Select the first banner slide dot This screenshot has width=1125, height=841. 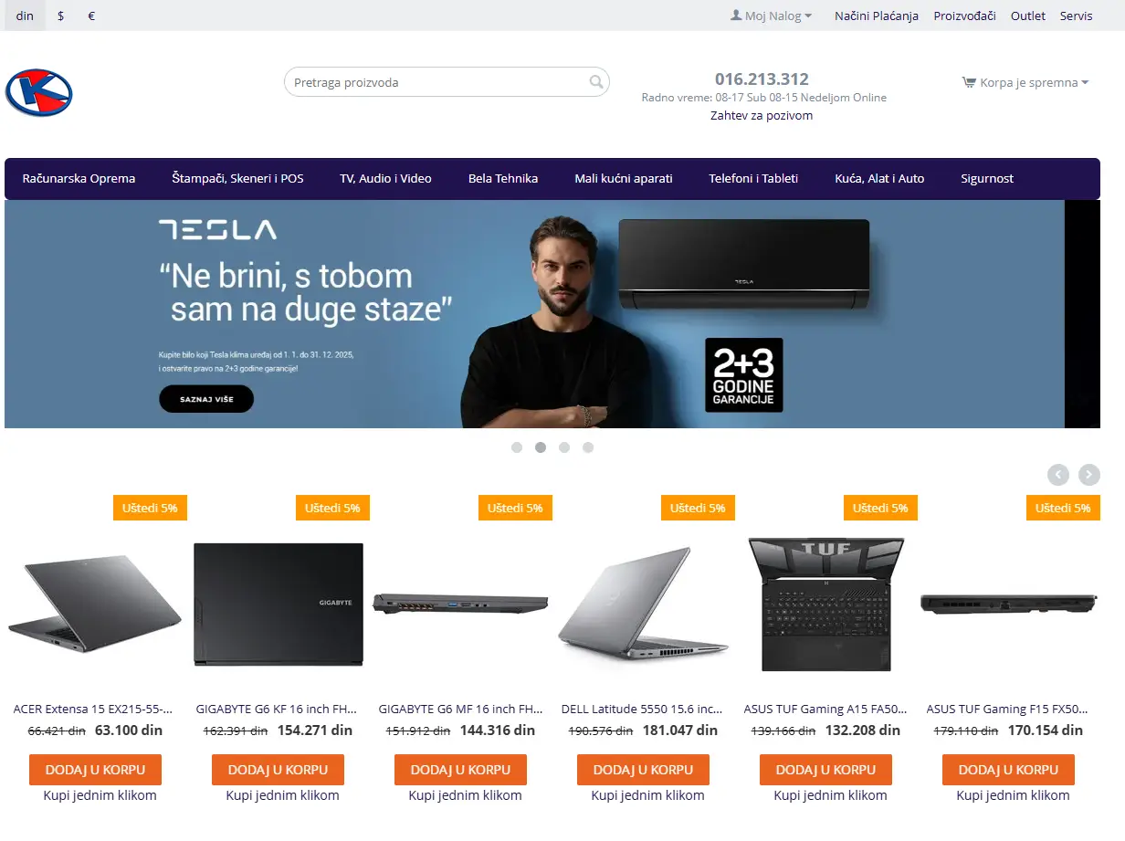(517, 447)
